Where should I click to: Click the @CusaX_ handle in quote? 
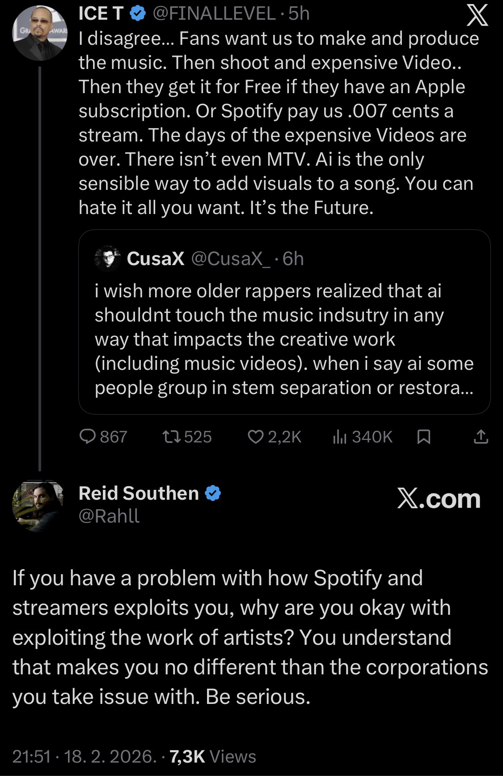pos(231,258)
